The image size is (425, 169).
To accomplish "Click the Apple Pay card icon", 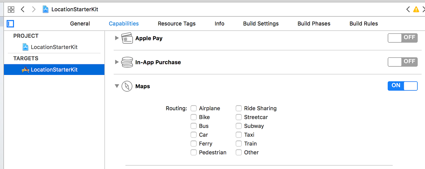I will (127, 38).
